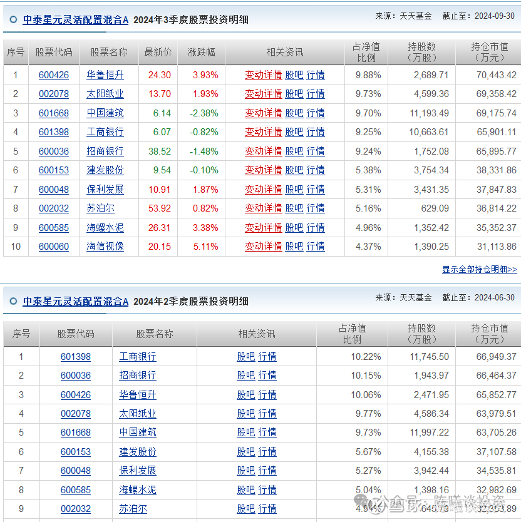Open 股吧 for 工商银行 in the 2季度 table
Viewport: 521px width, 522px height.
[246, 357]
